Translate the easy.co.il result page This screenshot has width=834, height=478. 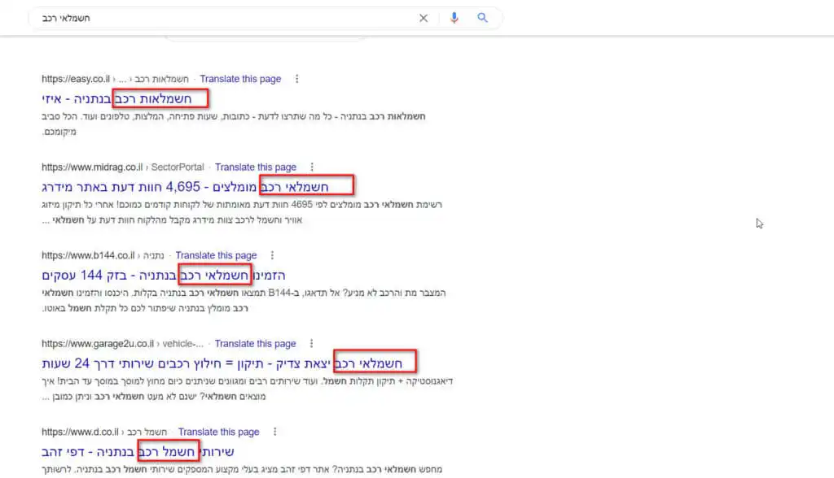pos(240,79)
